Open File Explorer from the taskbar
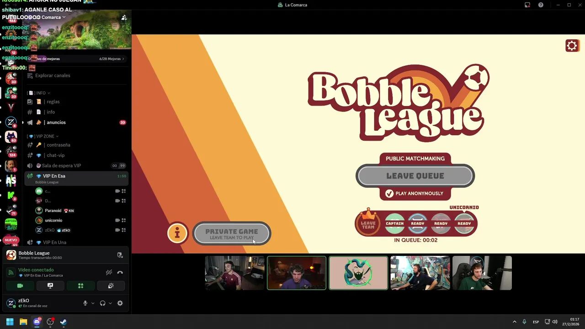Viewport: 585px width, 329px height. coord(23,322)
